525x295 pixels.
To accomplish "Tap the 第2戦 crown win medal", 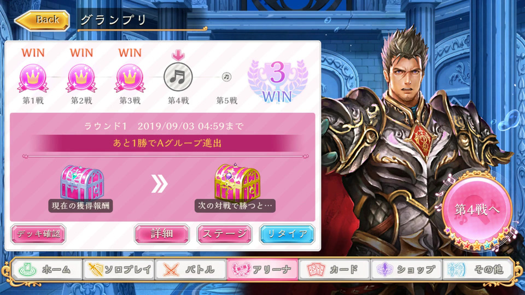I will (81, 78).
